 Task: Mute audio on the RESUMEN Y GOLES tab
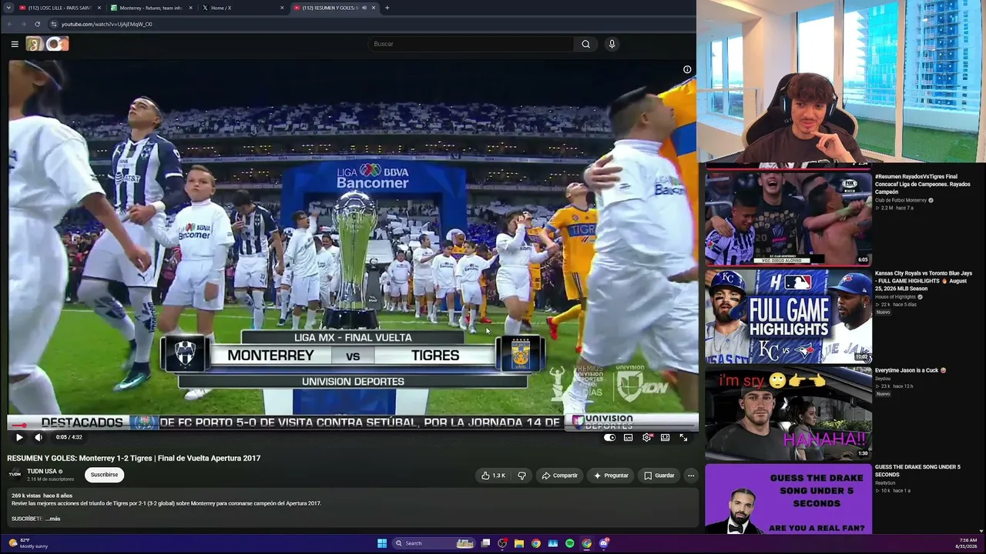[x=363, y=8]
